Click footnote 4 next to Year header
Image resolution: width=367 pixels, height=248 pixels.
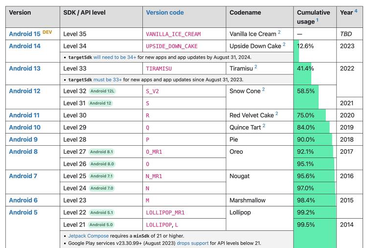click(x=356, y=11)
